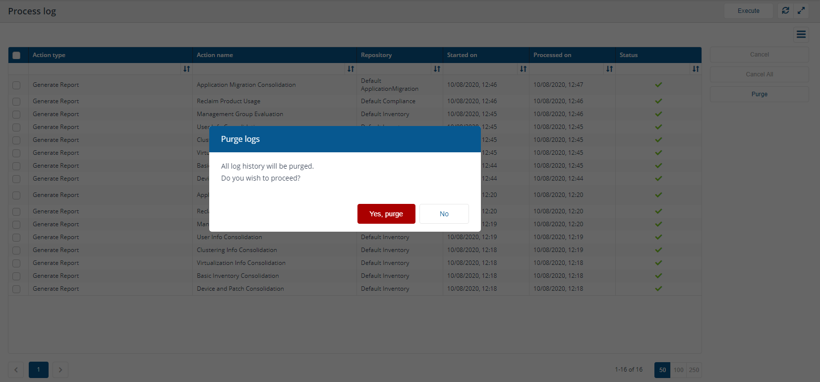Go to next page arrow
Image resolution: width=820 pixels, height=382 pixels.
tap(60, 370)
